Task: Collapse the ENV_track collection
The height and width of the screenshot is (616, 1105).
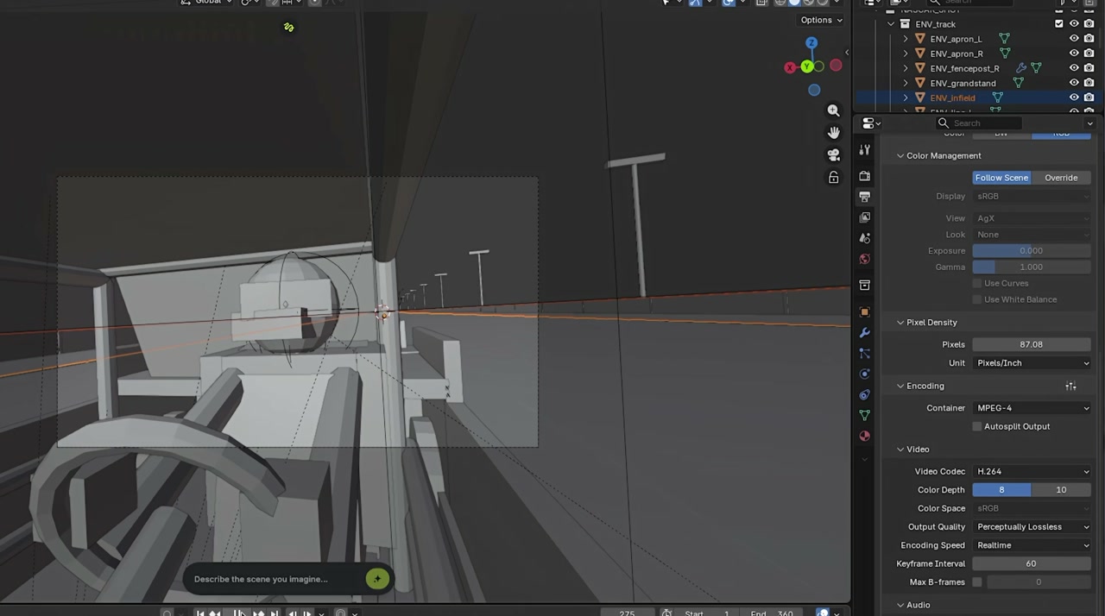Action: (x=891, y=24)
